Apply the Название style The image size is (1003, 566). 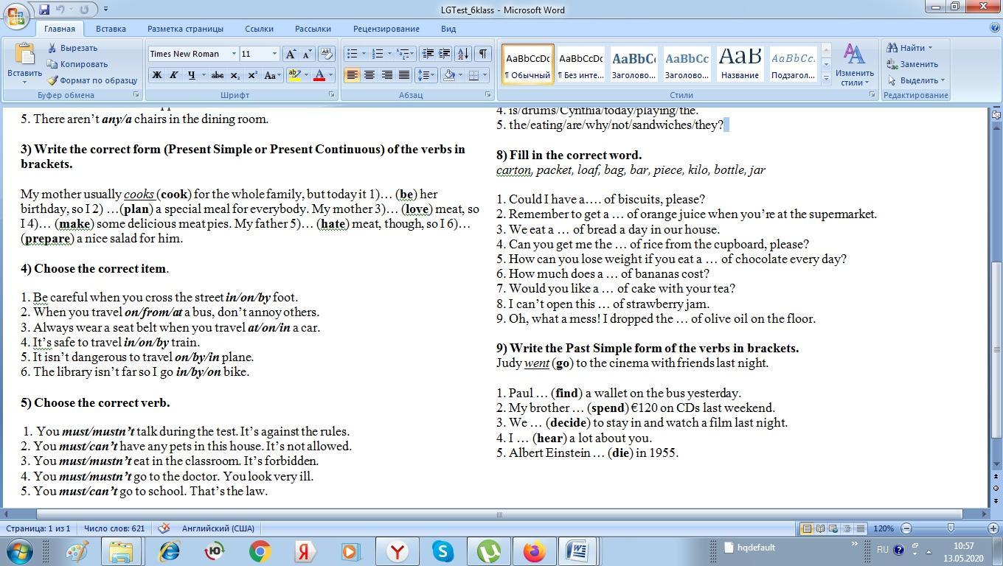point(740,63)
